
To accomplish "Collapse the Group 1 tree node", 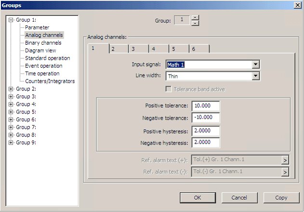I will (11, 20).
